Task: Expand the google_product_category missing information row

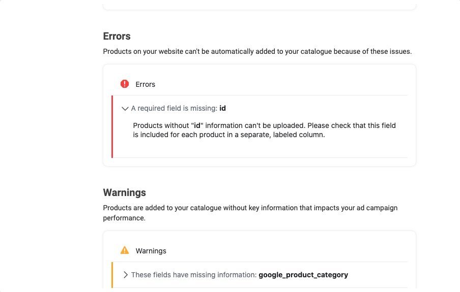Action: (x=260, y=275)
